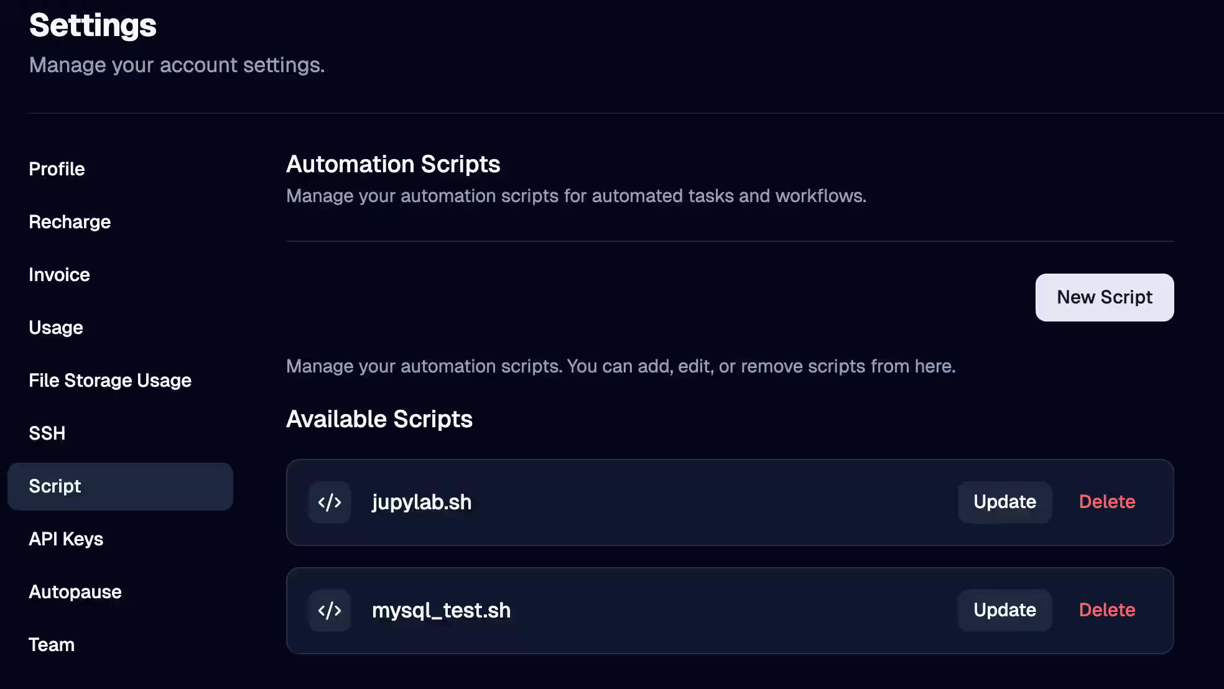1224x689 pixels.
Task: Open the SSH settings section
Action: 47,433
